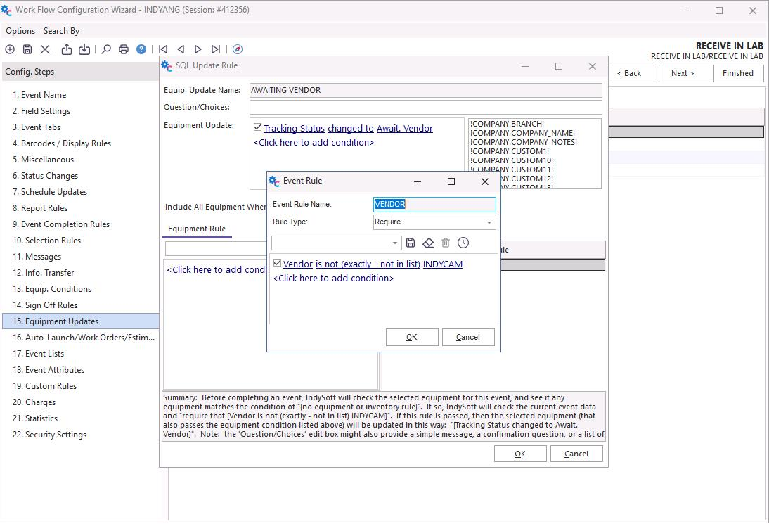Open the search magnifier in main toolbar
This screenshot has height=524, width=769.
coord(106,49)
